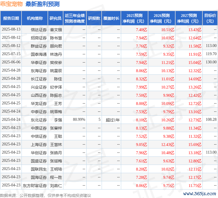
Task: Click researcher 陈书慧
Action: [x=56, y=38]
